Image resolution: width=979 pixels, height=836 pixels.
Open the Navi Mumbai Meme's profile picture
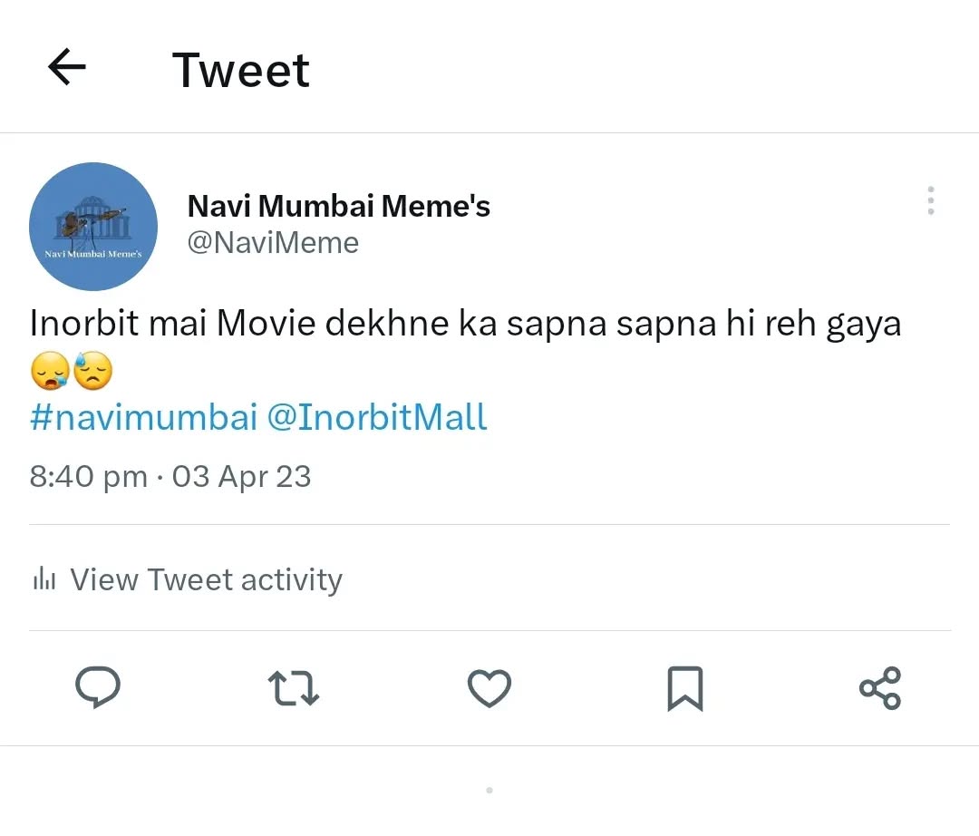(93, 227)
